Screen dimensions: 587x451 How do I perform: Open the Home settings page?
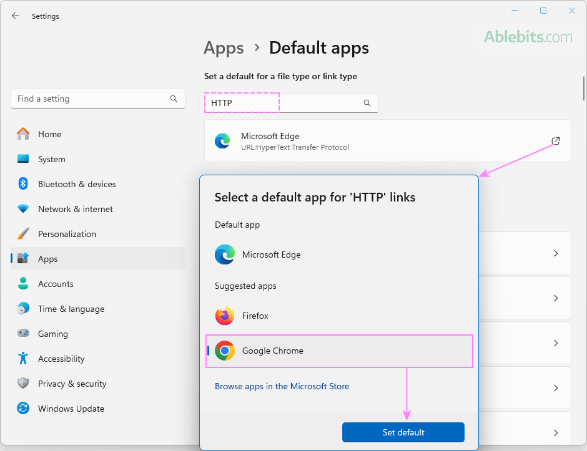click(x=97, y=134)
